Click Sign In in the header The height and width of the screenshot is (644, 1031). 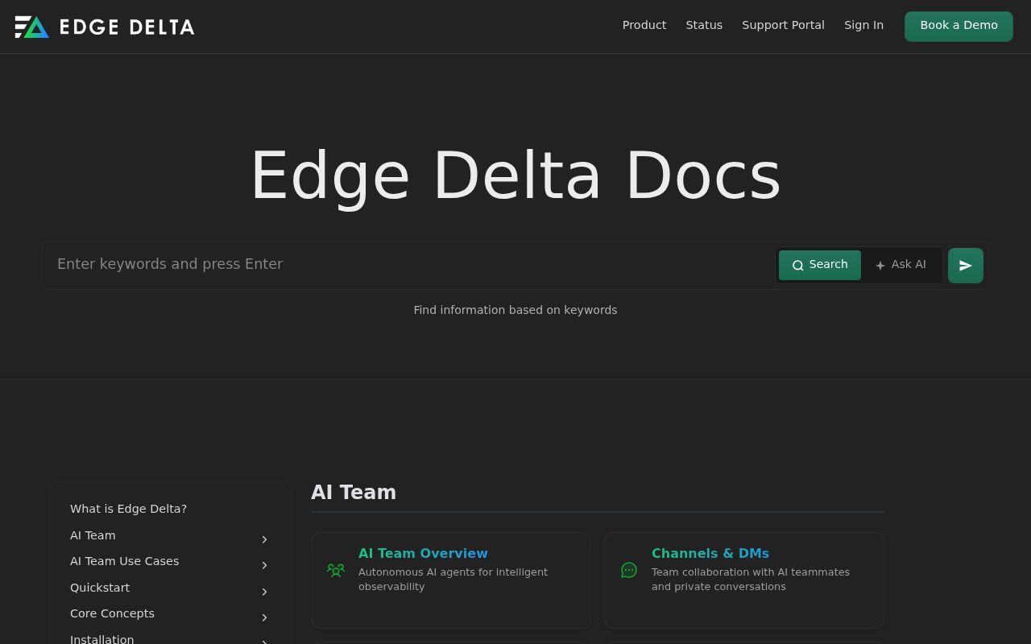(863, 25)
